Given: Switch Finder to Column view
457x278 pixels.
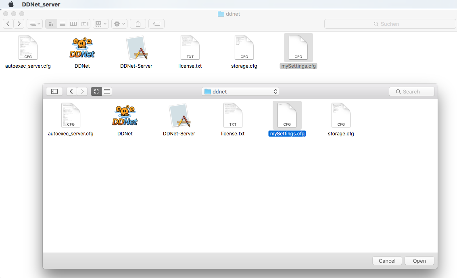Looking at the screenshot, I should (x=73, y=23).
